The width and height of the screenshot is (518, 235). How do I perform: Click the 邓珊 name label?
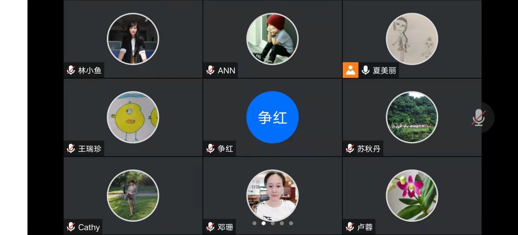[x=225, y=227]
